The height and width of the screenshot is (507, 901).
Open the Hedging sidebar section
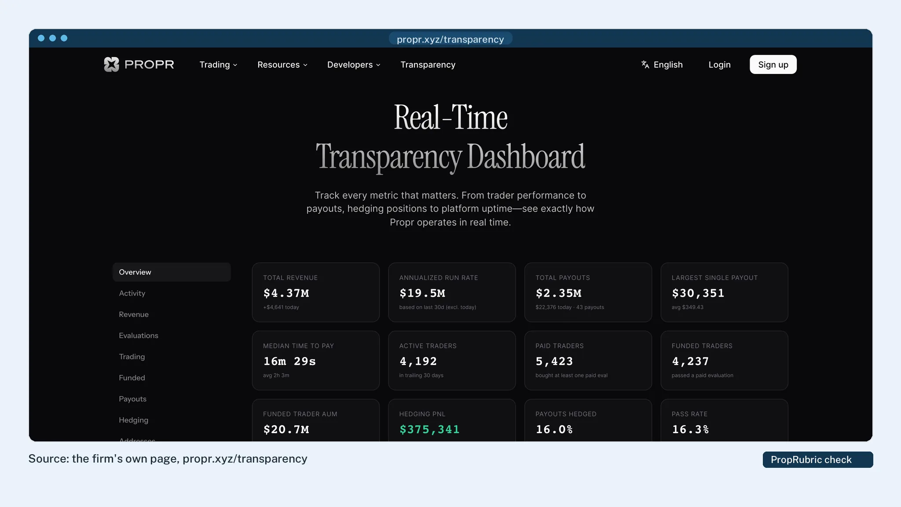pyautogui.click(x=133, y=420)
